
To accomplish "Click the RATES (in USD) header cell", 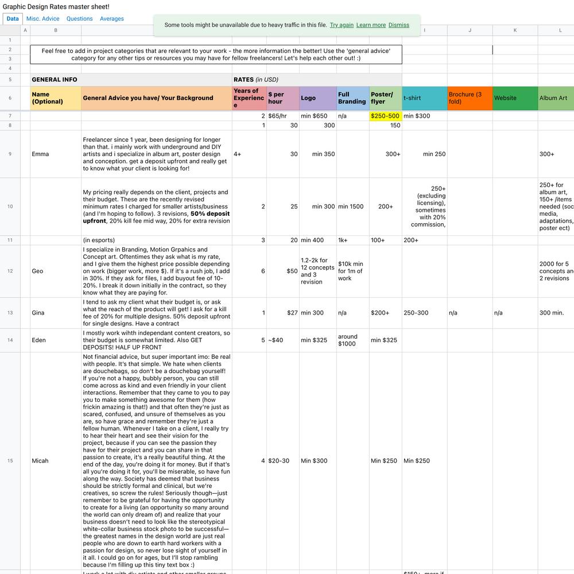I will pos(317,79).
